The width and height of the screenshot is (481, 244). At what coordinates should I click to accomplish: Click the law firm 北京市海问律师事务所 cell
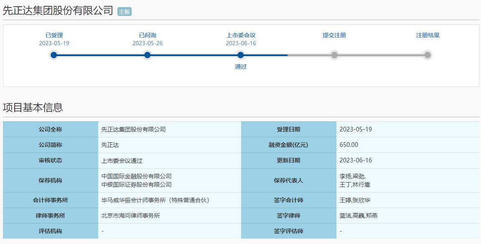tap(131, 216)
